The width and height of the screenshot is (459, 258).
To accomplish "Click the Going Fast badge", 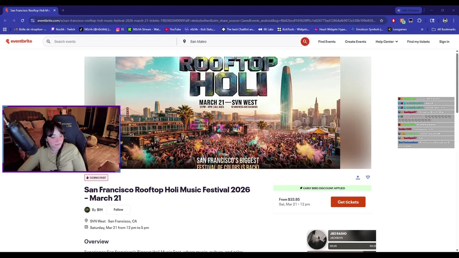I will tap(96, 177).
